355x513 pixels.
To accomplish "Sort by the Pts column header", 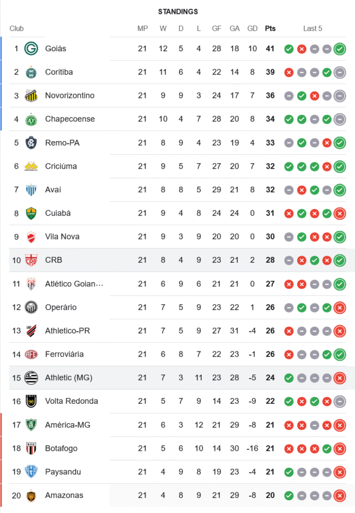I will [x=270, y=29].
